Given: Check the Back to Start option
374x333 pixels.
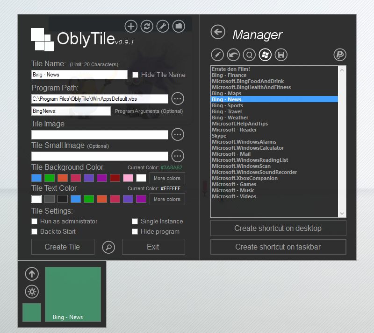Looking at the screenshot, I should coord(34,232).
